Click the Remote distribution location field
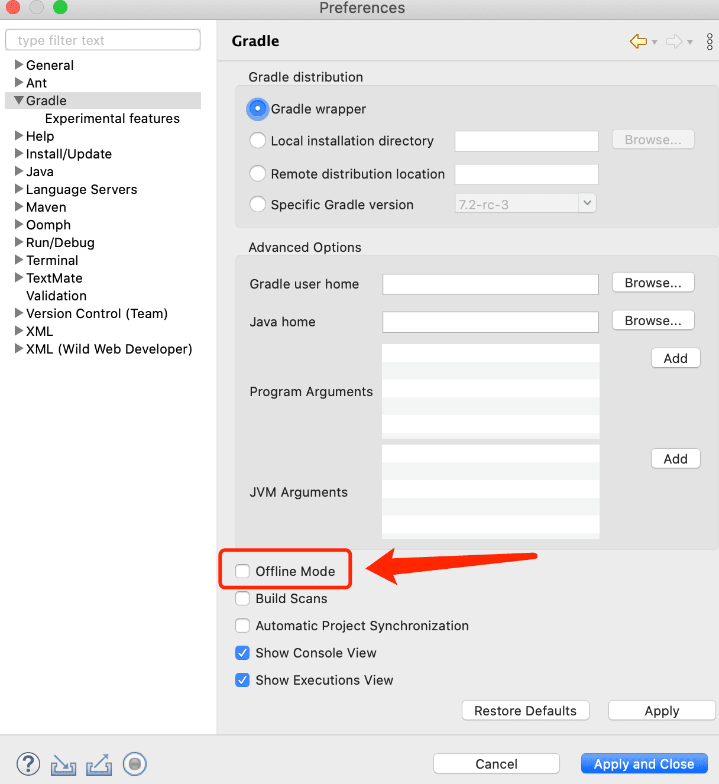The width and height of the screenshot is (719, 784). (x=527, y=174)
